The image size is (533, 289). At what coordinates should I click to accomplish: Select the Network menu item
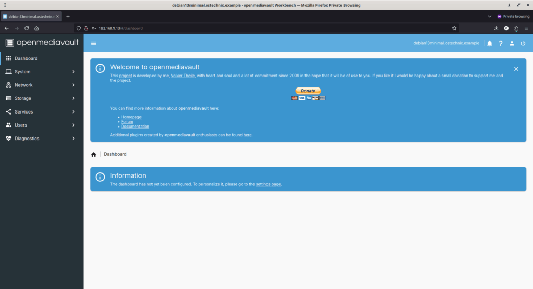[42, 85]
